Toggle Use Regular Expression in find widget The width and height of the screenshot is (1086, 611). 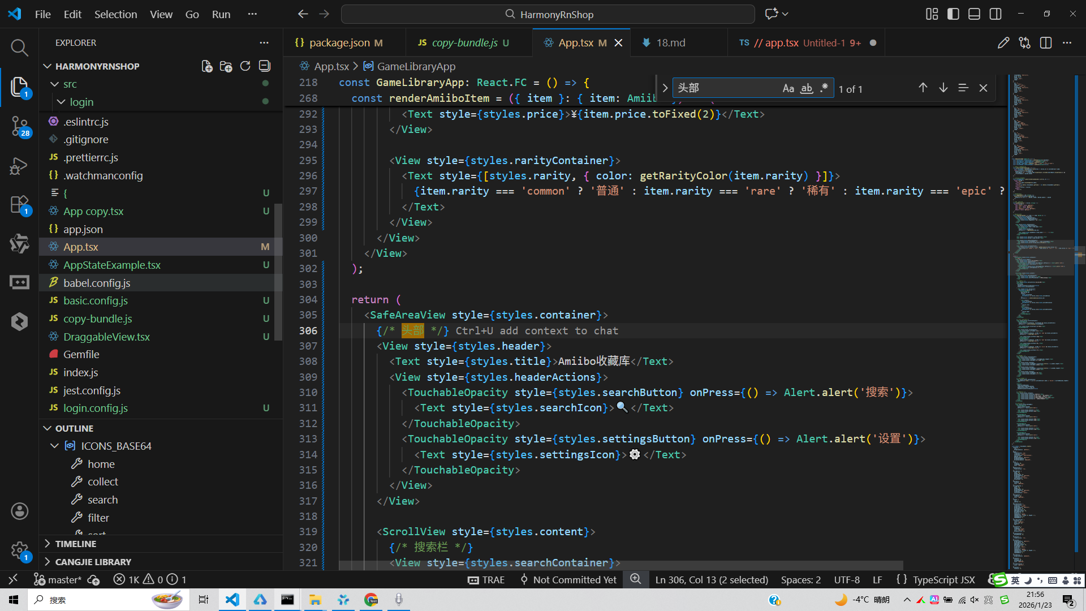pos(824,88)
